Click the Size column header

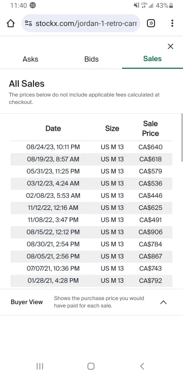[112, 128]
